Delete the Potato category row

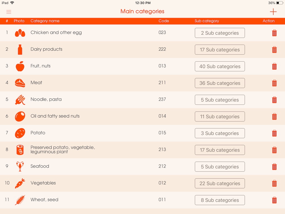(x=274, y=133)
